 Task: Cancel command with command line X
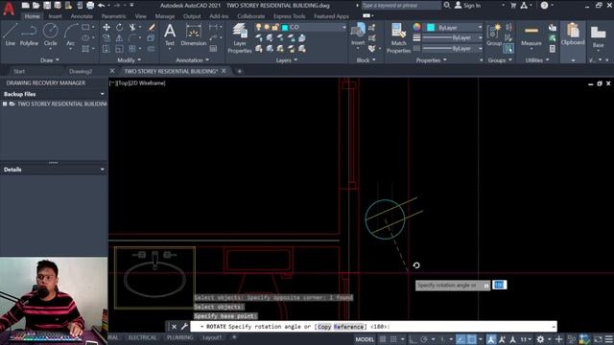click(174, 327)
